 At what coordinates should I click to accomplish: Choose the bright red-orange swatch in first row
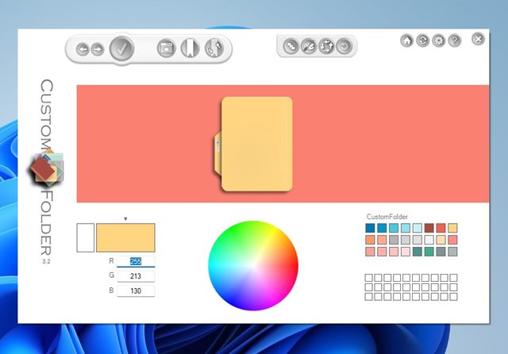(441, 228)
